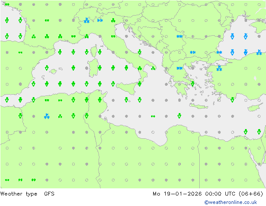This screenshot has height=206, width=266.
Task: Click the green shower symbol on Italy's Adriatic coast
Action: pos(140,52)
